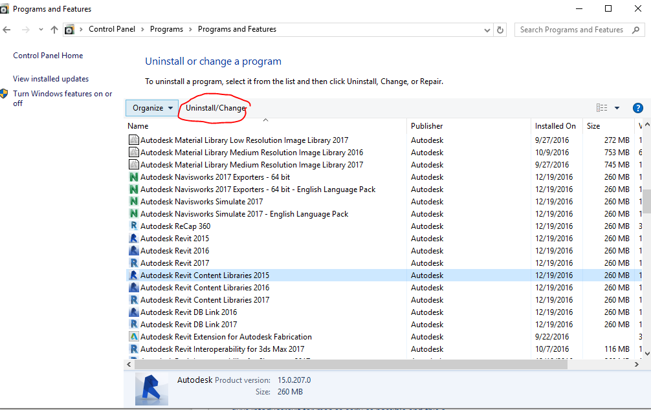Open the Organize dropdown
651x410 pixels.
tap(151, 107)
